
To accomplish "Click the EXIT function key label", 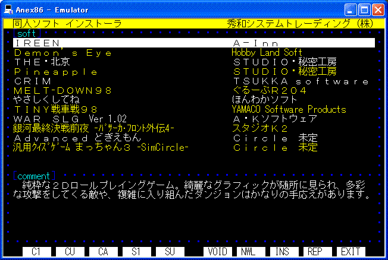I will click(351, 252).
